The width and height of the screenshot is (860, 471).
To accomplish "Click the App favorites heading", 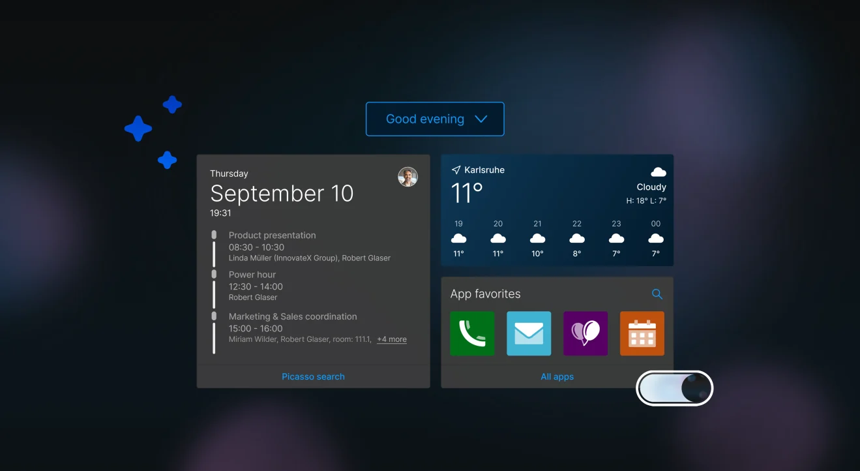I will coord(486,294).
